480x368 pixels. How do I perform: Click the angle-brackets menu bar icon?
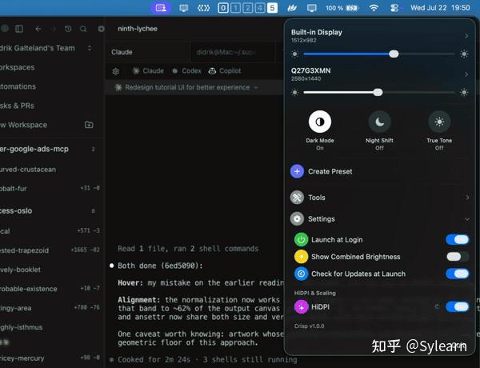(x=203, y=8)
